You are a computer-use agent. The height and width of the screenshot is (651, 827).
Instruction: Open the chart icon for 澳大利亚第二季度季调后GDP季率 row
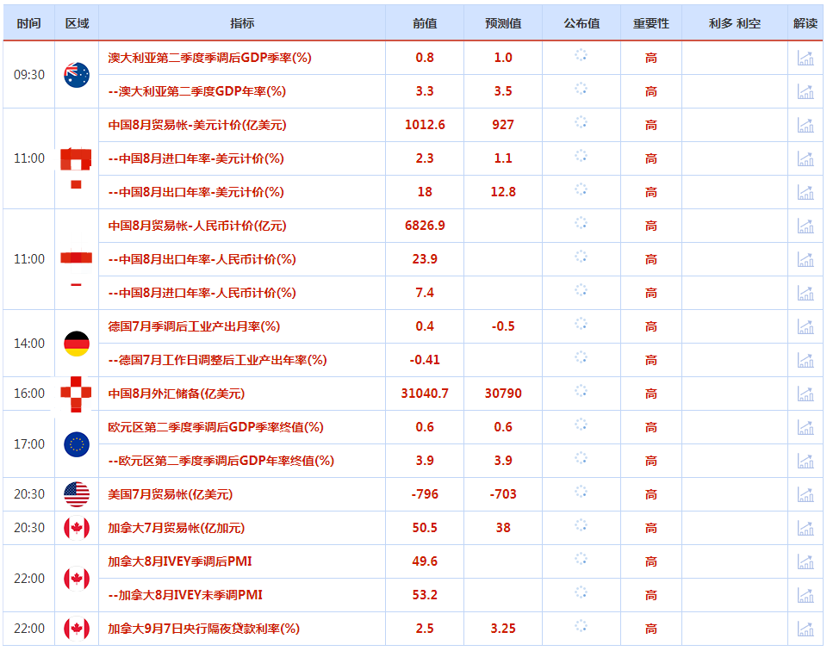pyautogui.click(x=805, y=58)
